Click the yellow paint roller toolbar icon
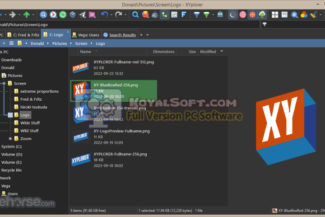325x217 pixels. (x=314, y=14)
